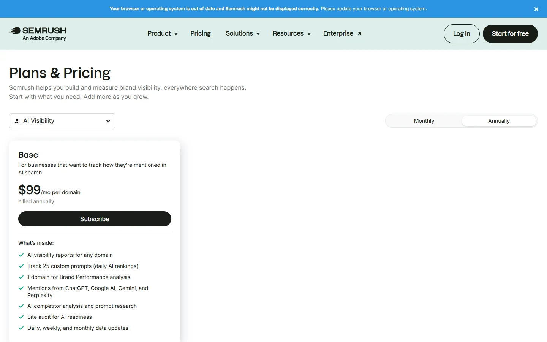Click the Base plan title

(28, 155)
